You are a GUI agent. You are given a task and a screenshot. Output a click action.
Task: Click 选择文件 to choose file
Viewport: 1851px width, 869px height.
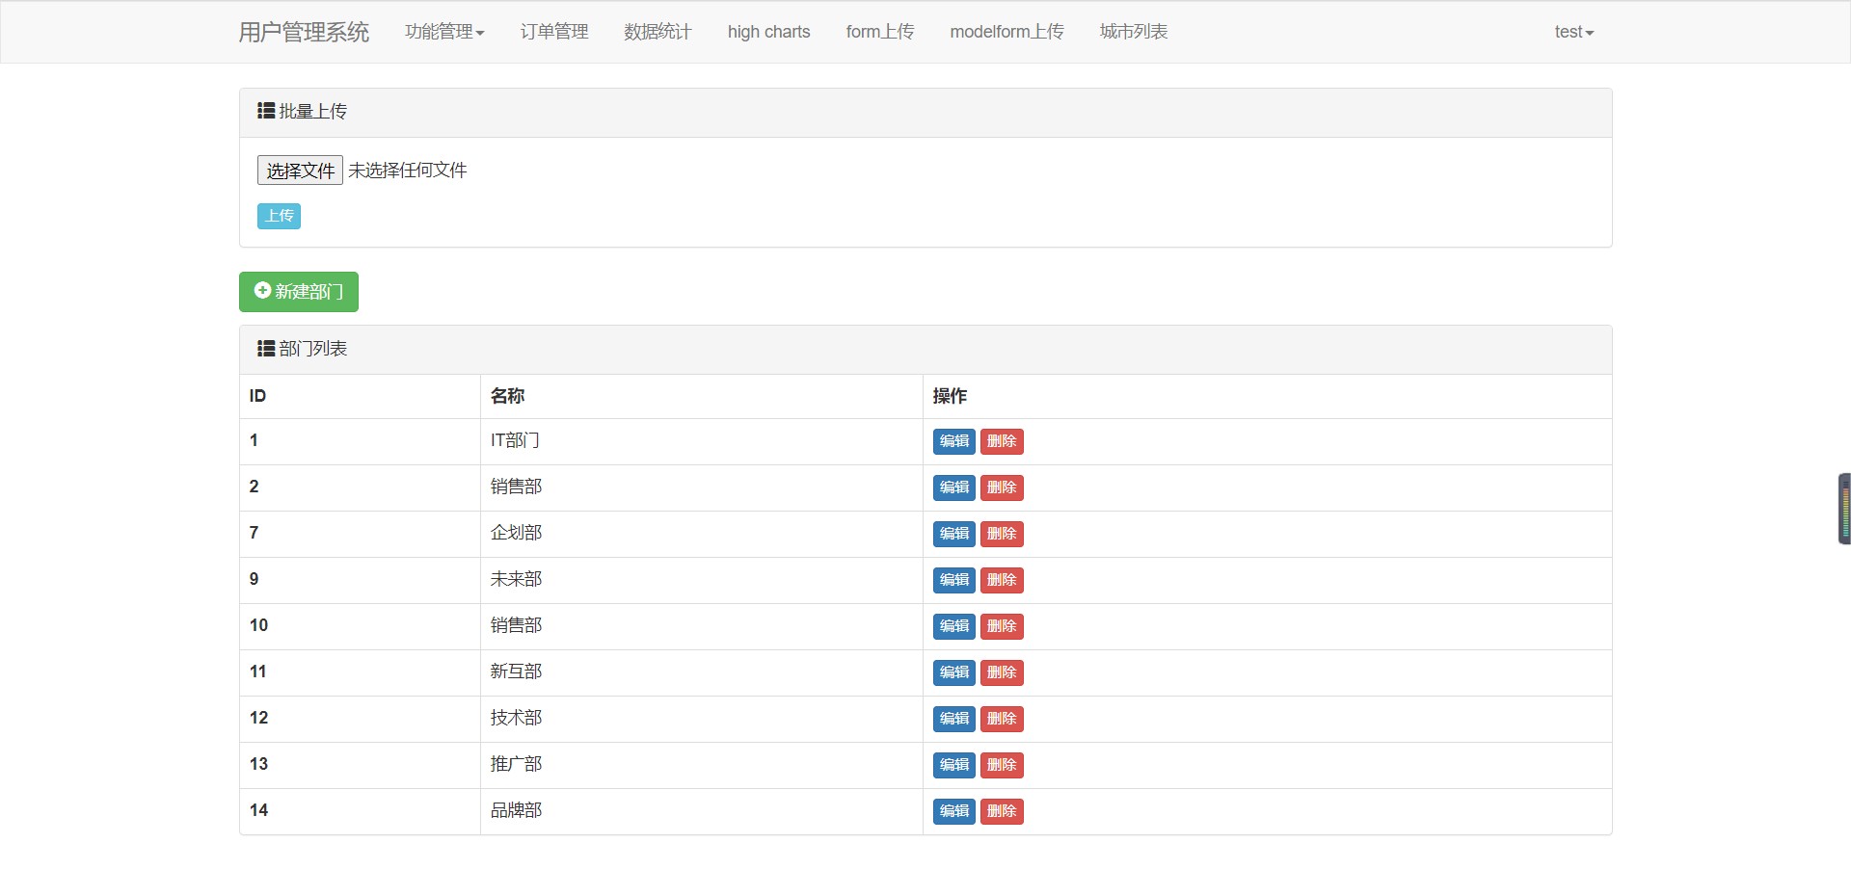299,170
